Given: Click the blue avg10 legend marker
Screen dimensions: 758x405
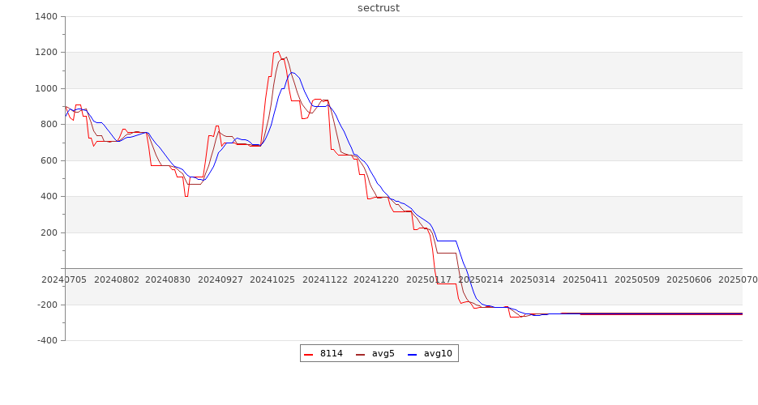Looking at the screenshot, I should coord(412,354).
